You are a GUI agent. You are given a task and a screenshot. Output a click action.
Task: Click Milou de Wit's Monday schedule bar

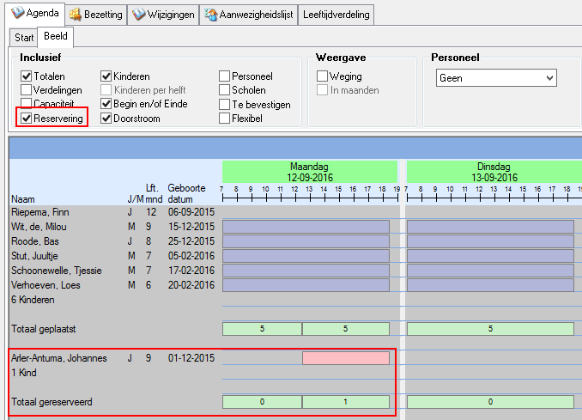click(x=306, y=227)
